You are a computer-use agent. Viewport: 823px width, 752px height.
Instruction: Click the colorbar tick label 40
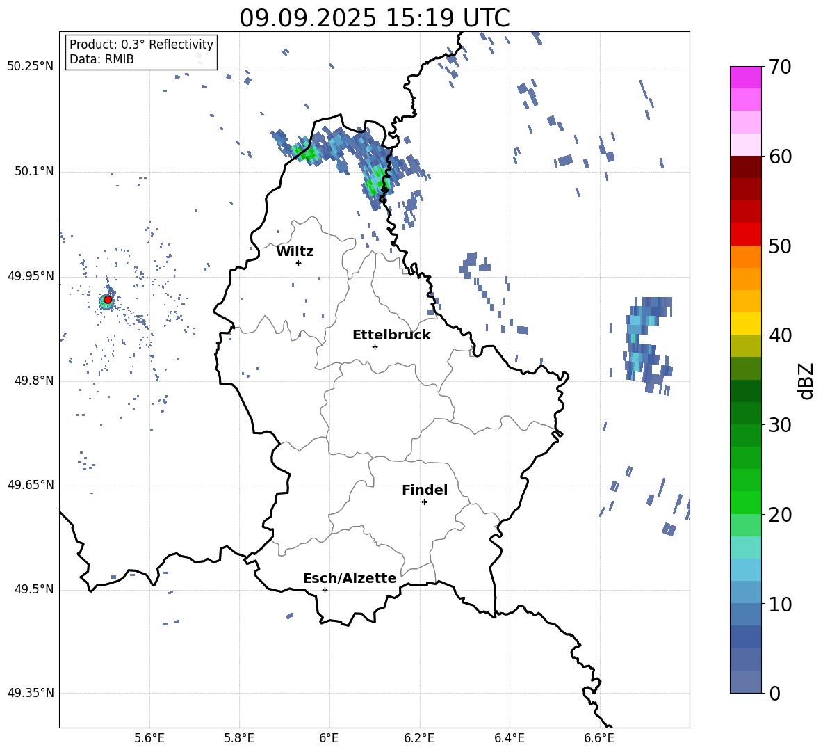pos(780,335)
